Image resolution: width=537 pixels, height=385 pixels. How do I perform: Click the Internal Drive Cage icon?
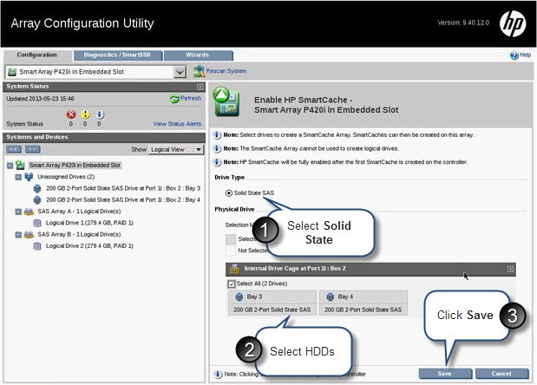(234, 269)
